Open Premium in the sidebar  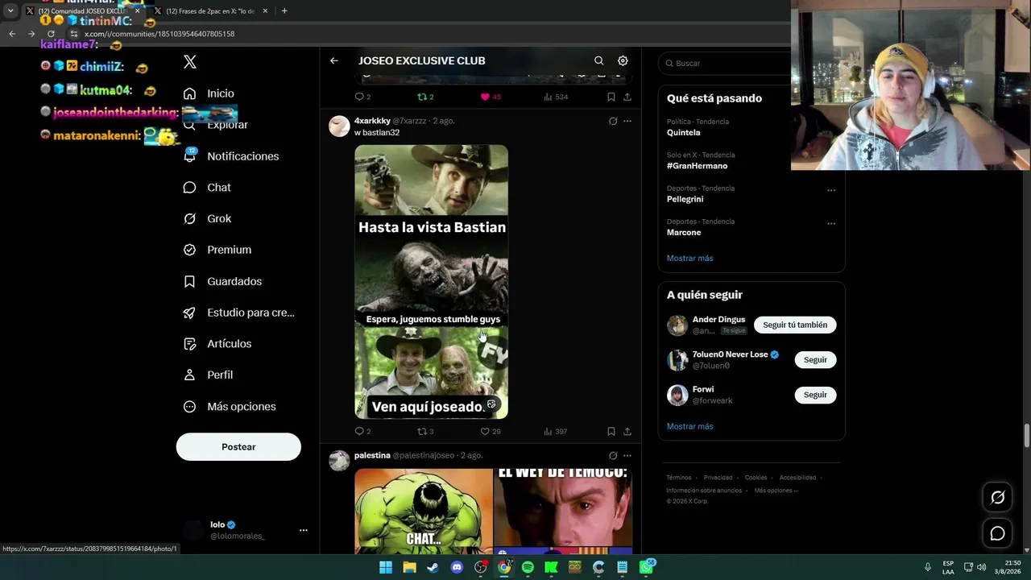tap(217, 250)
